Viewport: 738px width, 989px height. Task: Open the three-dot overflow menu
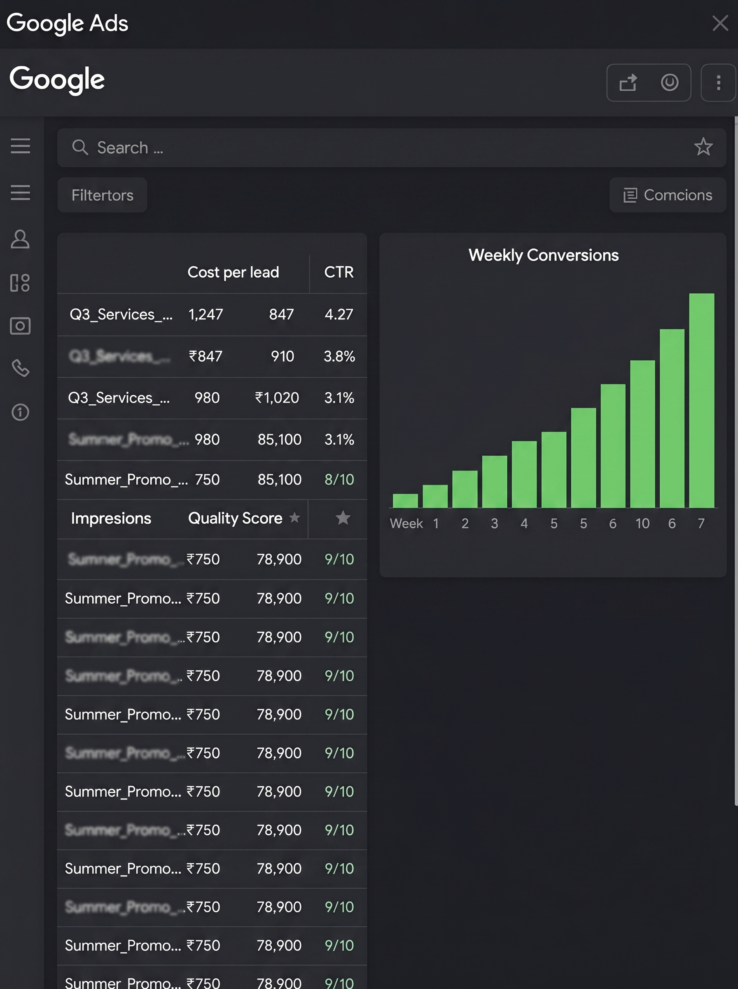coord(718,83)
